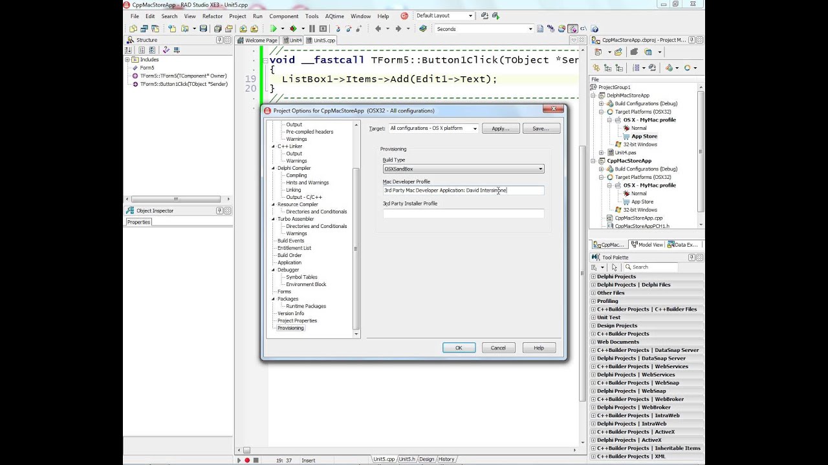Screen dimensions: 828x465
Task: Click the help book icon in the toolbar
Action: pos(423,28)
